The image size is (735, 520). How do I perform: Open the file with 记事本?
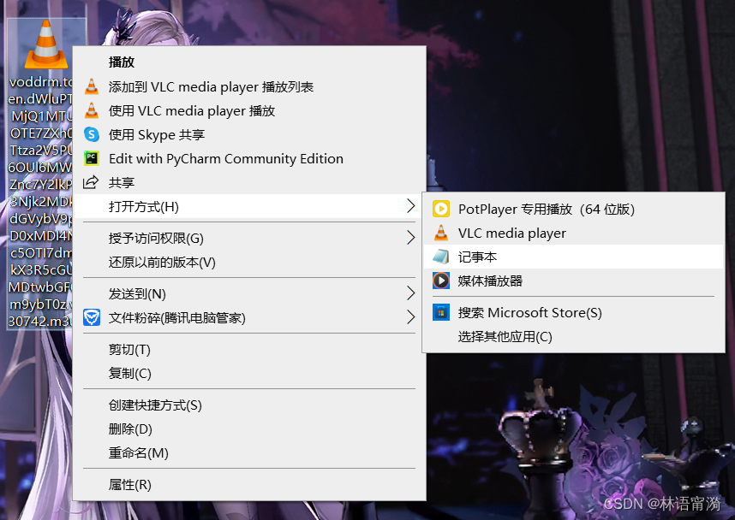click(x=574, y=257)
